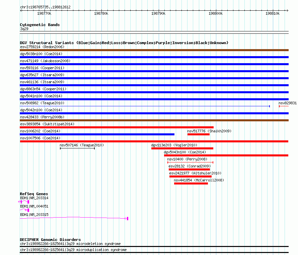Image resolution: width=298 pixels, height=255 pixels.
Task: Select the dgv5038n100 (Coe2014) blue gain bar
Action: 154,57
